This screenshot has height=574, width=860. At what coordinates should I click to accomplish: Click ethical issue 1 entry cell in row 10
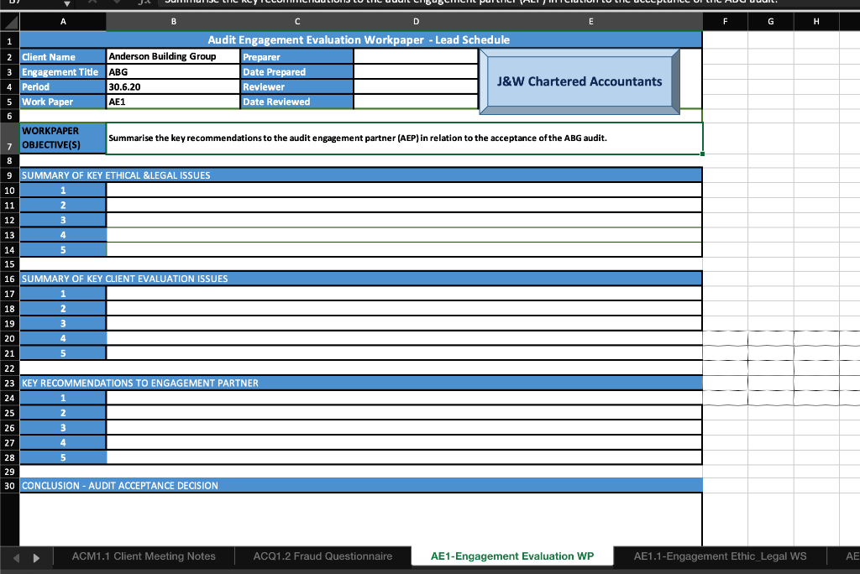[x=404, y=190]
